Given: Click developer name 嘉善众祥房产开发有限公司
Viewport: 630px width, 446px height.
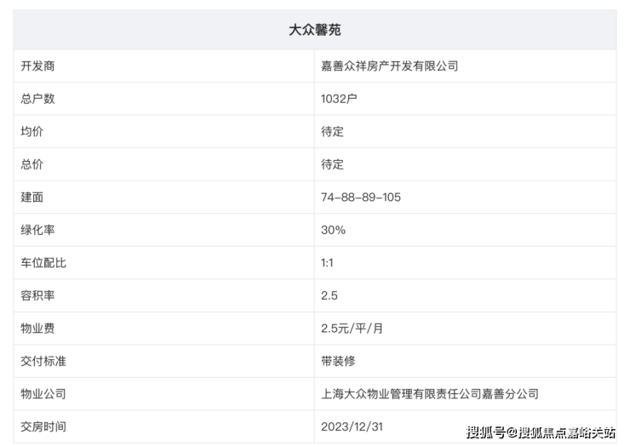Looking at the screenshot, I should coord(389,66).
